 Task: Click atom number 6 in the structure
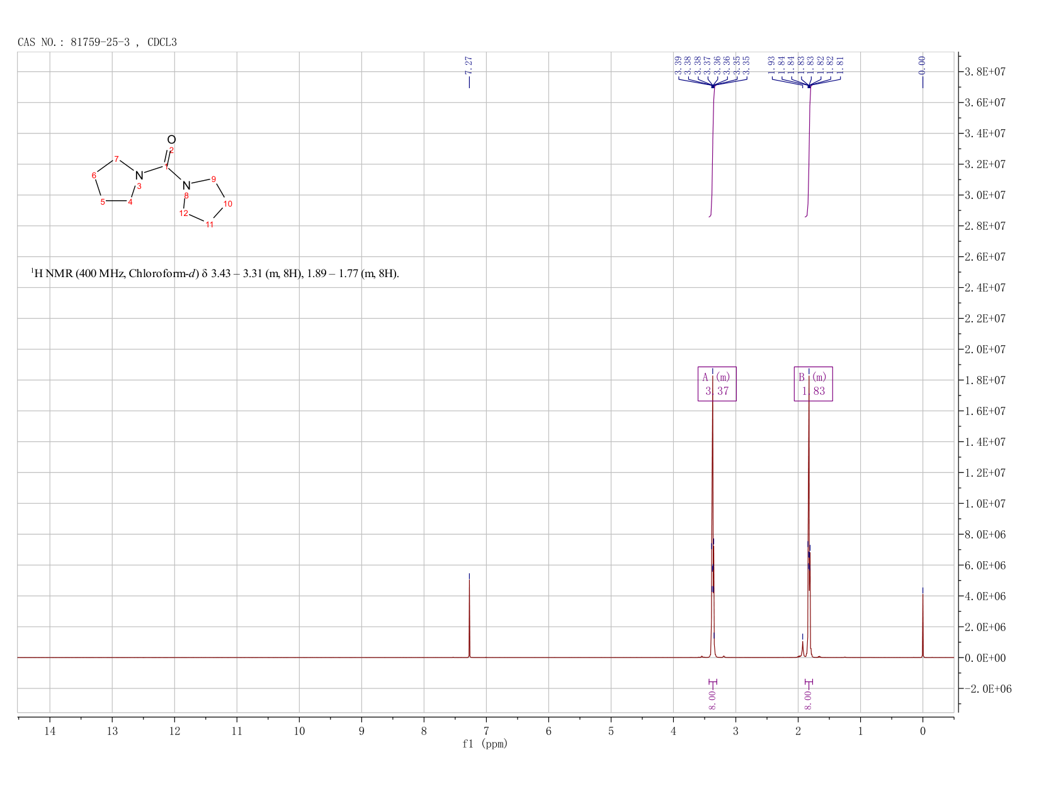pos(94,175)
